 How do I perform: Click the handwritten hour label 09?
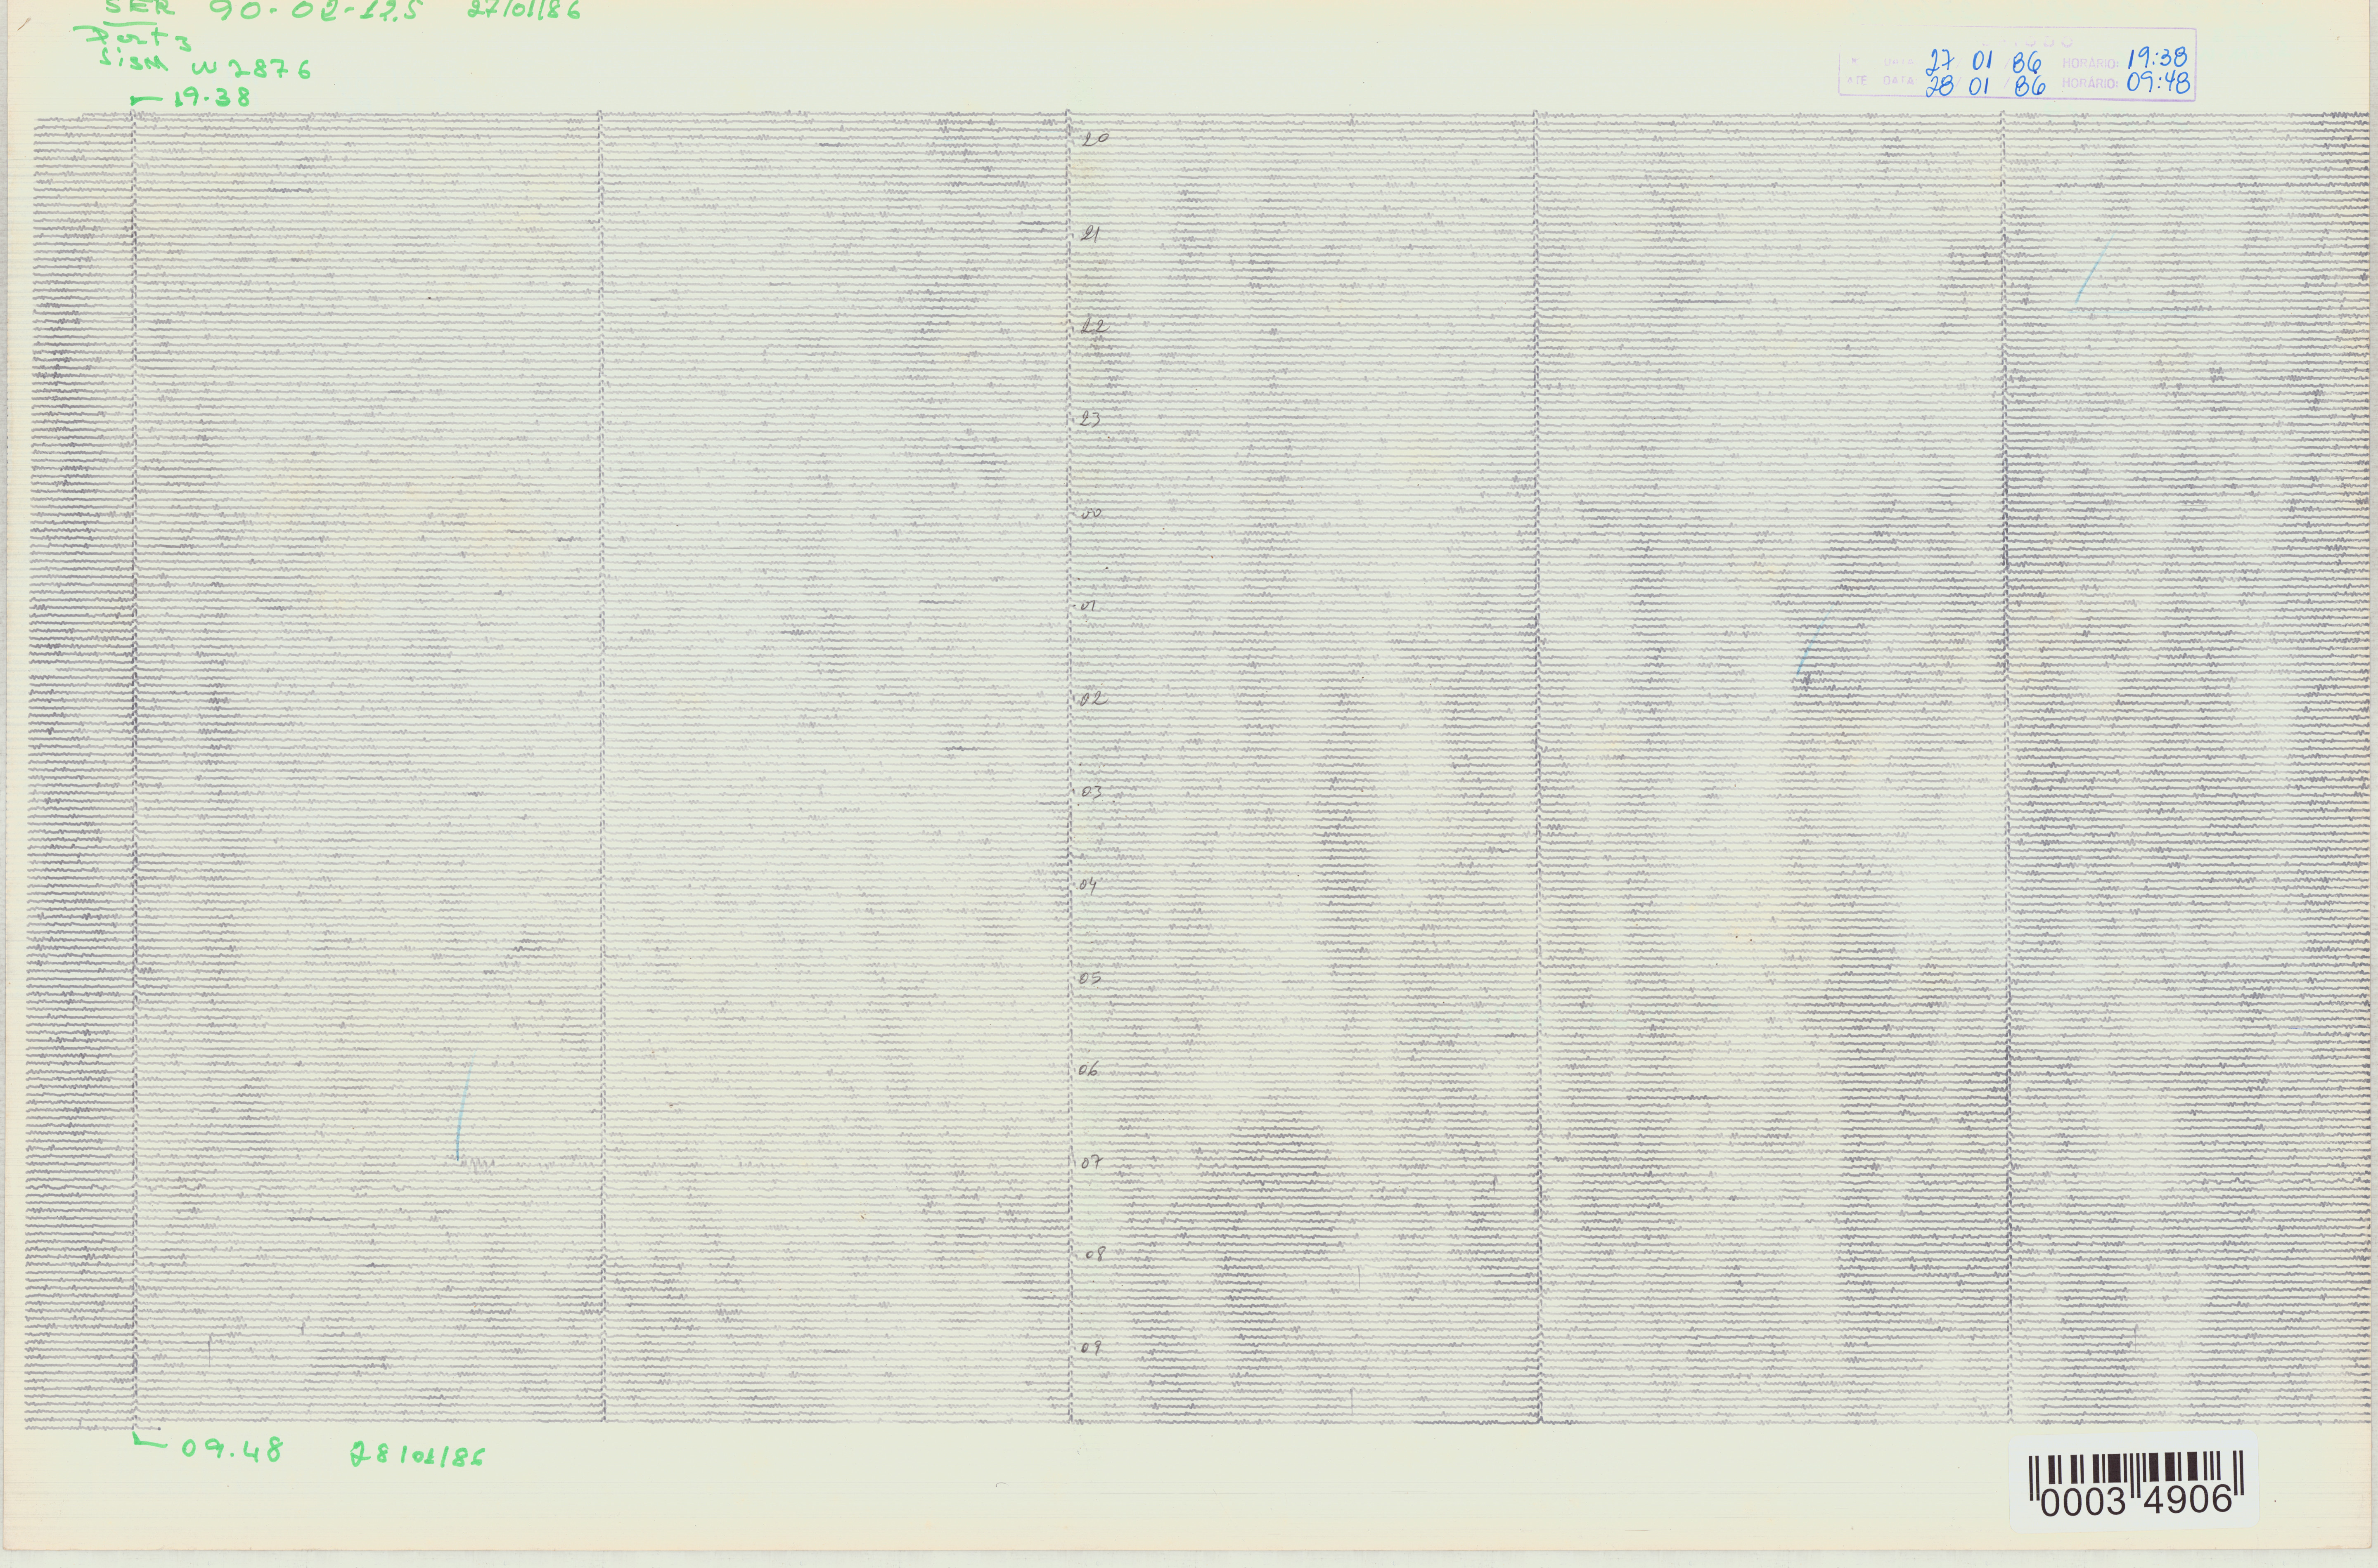(x=1091, y=1348)
